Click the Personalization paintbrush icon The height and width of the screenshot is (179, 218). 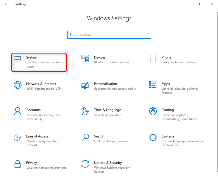coord(85,85)
